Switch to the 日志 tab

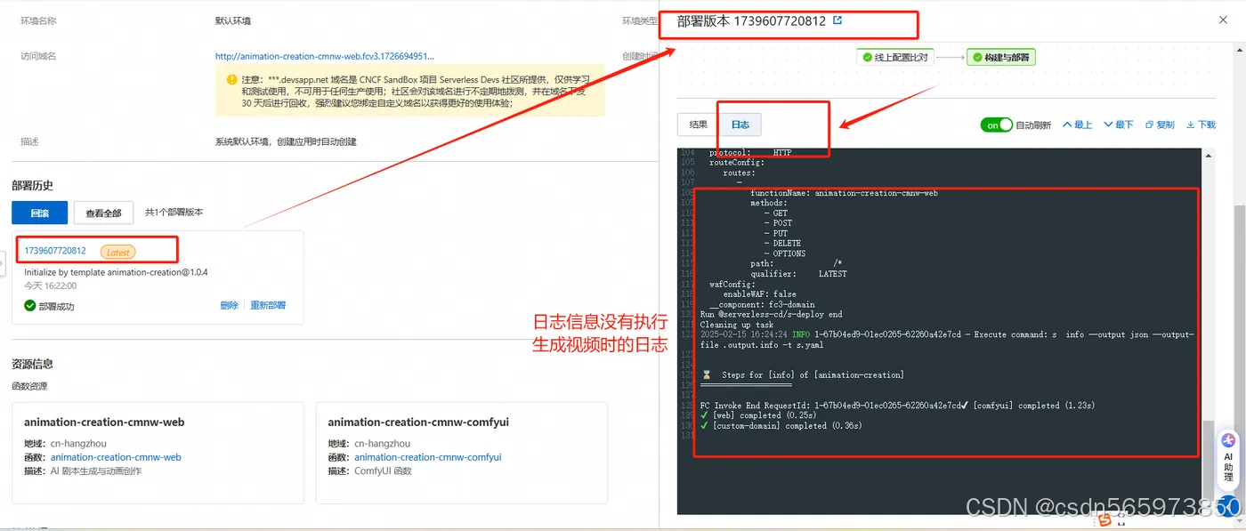pyautogui.click(x=740, y=125)
